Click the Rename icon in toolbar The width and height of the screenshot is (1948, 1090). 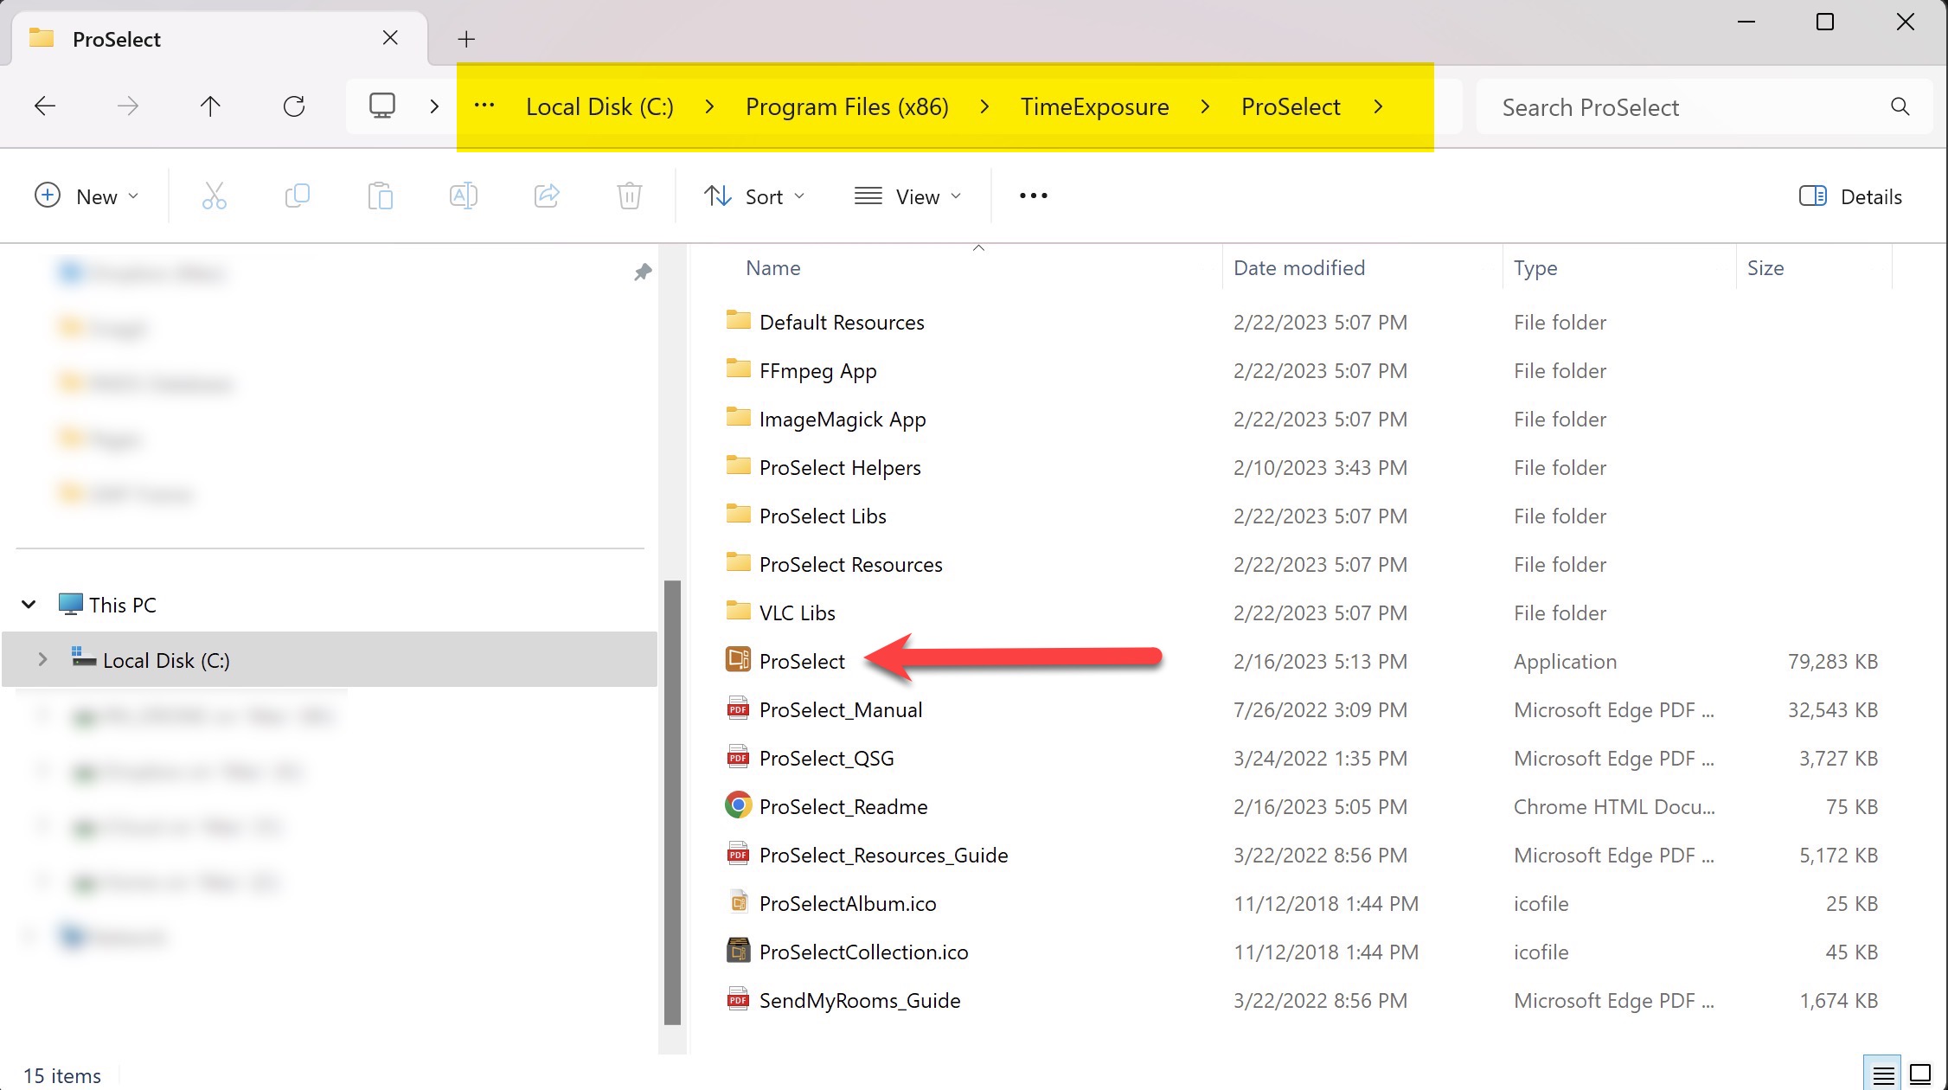pos(463,196)
